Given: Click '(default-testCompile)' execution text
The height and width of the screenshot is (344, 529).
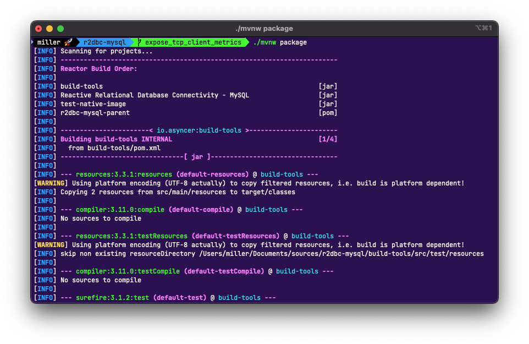Looking at the screenshot, I should (224, 271).
